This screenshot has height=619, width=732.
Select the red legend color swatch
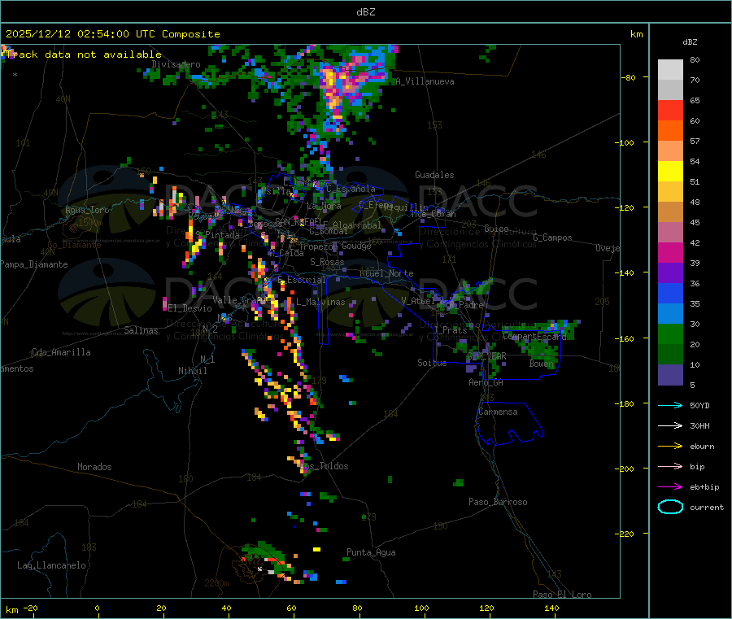click(x=670, y=110)
